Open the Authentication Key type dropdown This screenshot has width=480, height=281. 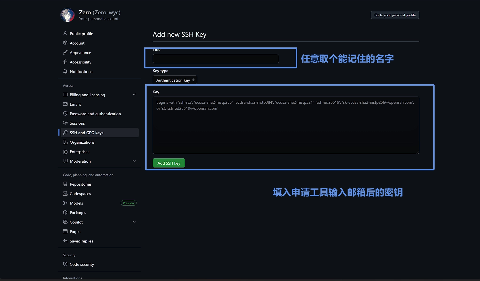(x=175, y=80)
